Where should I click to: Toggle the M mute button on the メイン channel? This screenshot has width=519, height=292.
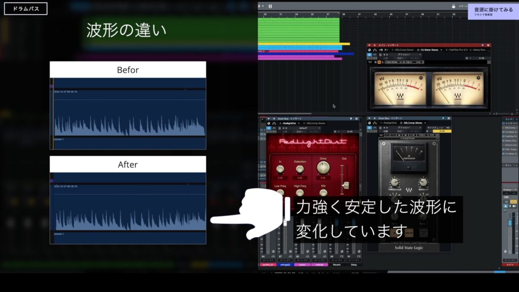coord(506,202)
